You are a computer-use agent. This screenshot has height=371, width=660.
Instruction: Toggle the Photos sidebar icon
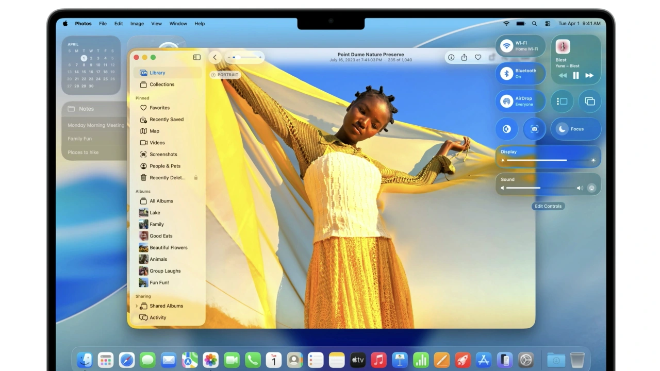(196, 57)
